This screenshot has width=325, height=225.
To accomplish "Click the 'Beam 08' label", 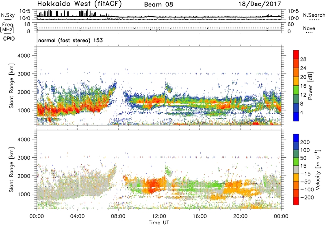I will click(158, 4).
